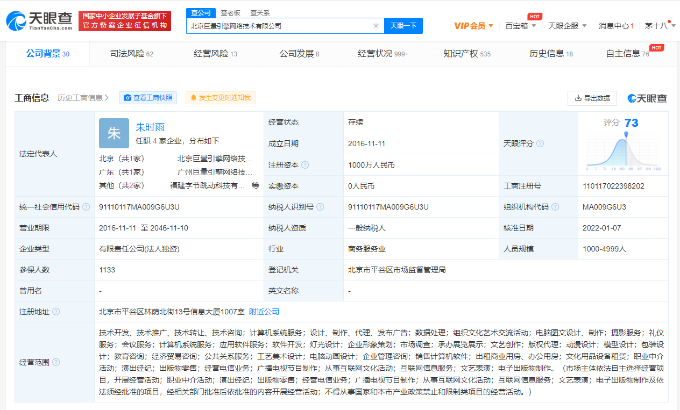
Task: Open the 自主信息 tab
Action: (x=627, y=54)
